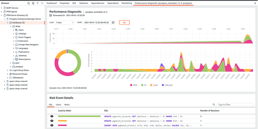Click the pem database icon
Screen dimensions: 258x129
pyautogui.click(x=13, y=63)
